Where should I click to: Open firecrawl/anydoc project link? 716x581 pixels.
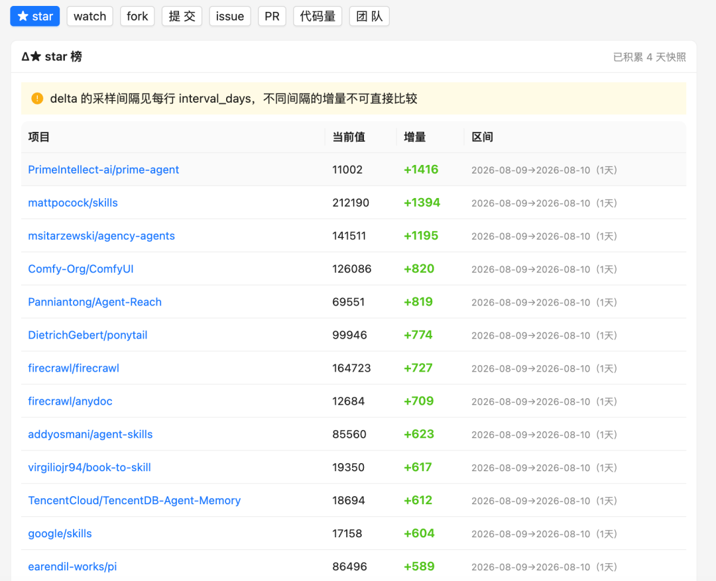pyautogui.click(x=70, y=401)
